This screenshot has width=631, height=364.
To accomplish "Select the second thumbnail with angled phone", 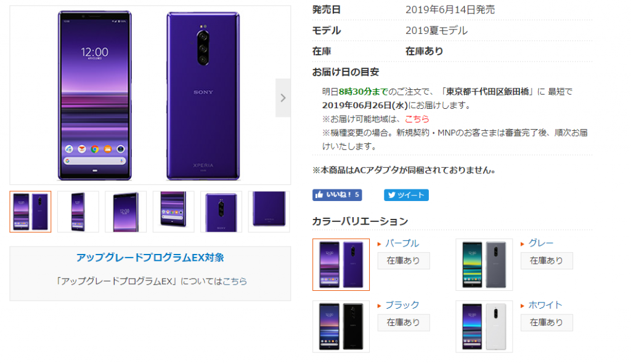I will pos(78,212).
